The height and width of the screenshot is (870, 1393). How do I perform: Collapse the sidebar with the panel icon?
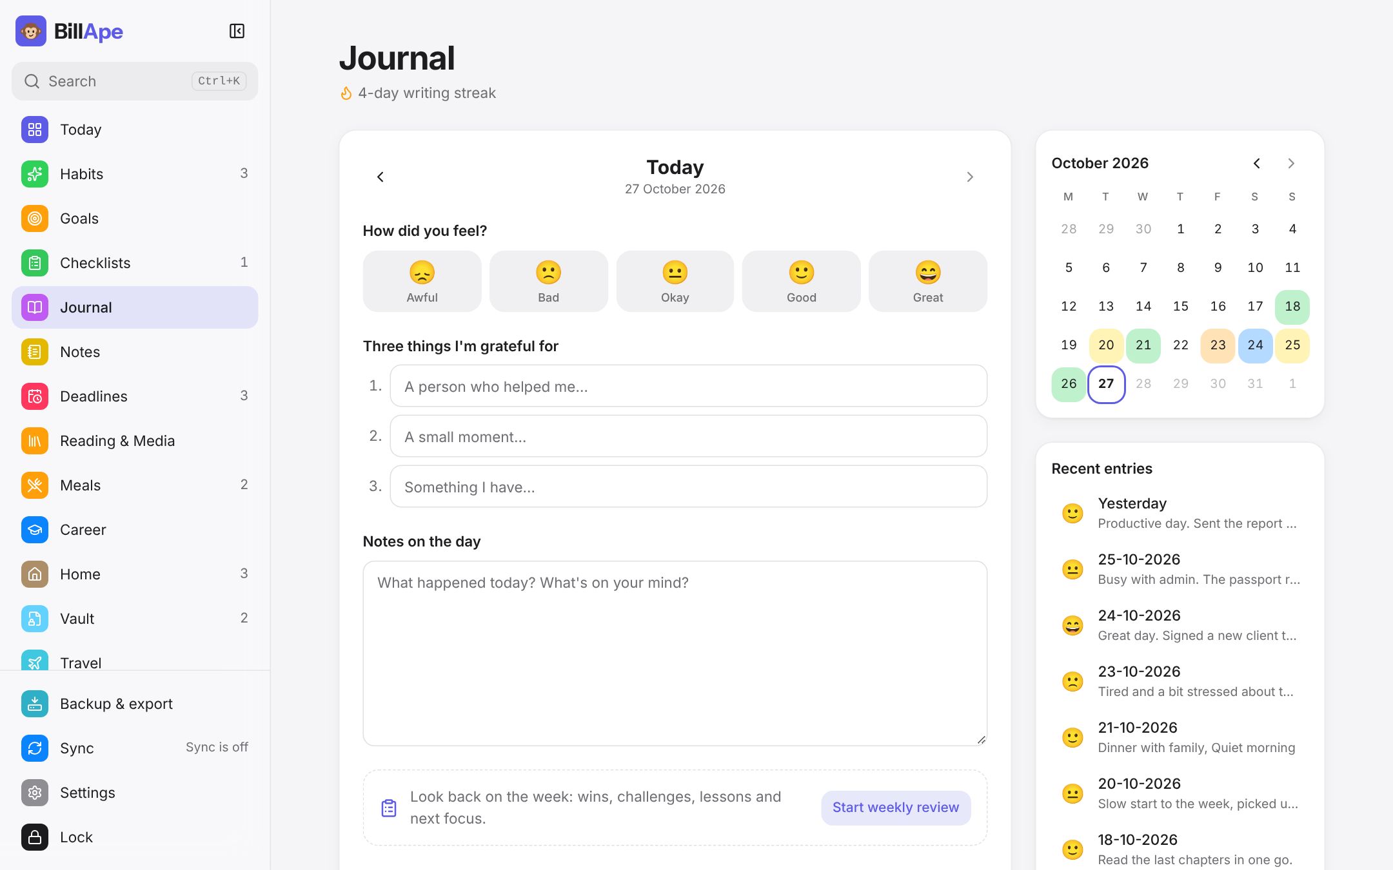coord(237,31)
